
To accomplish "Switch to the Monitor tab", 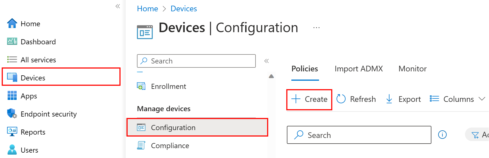I will [x=412, y=69].
